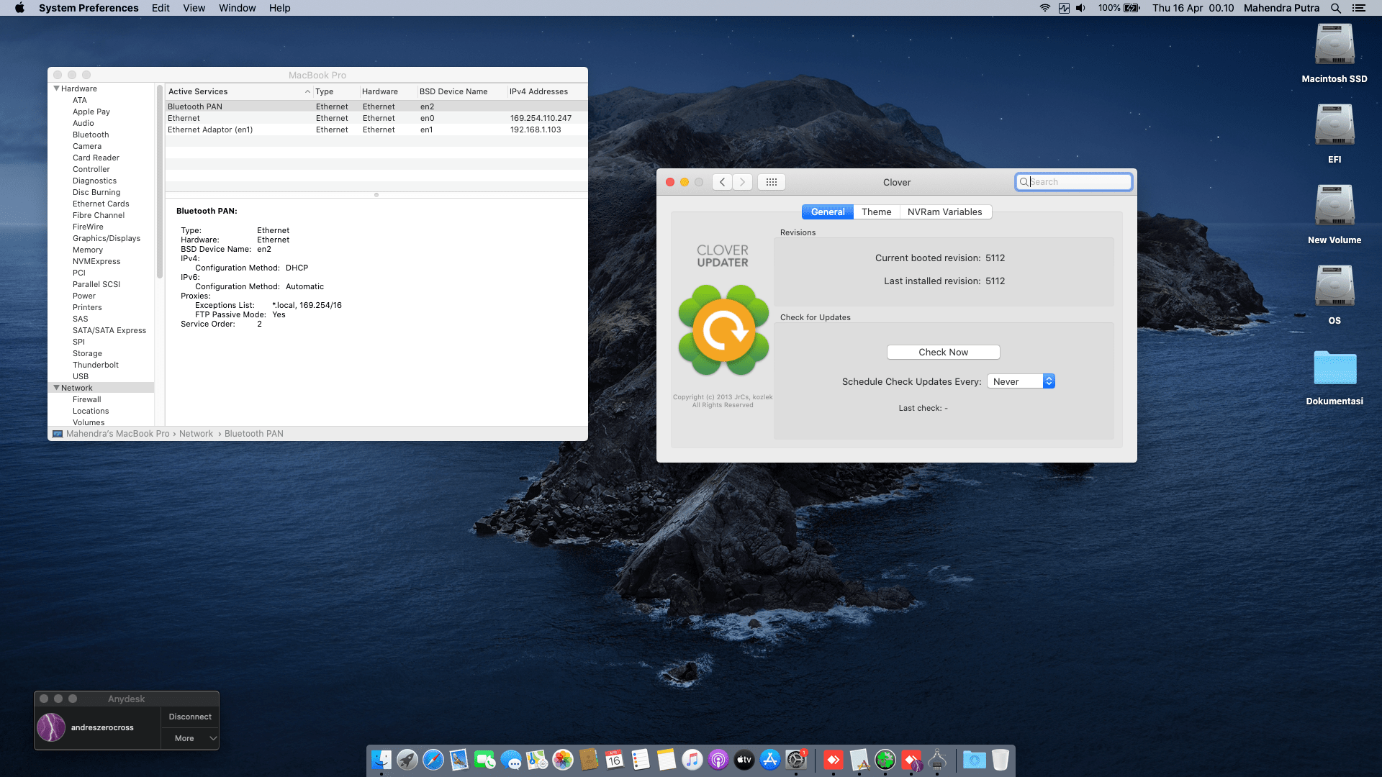Screen dimensions: 1382x777
Task: Open Contacts from the Dock
Action: pos(589,760)
